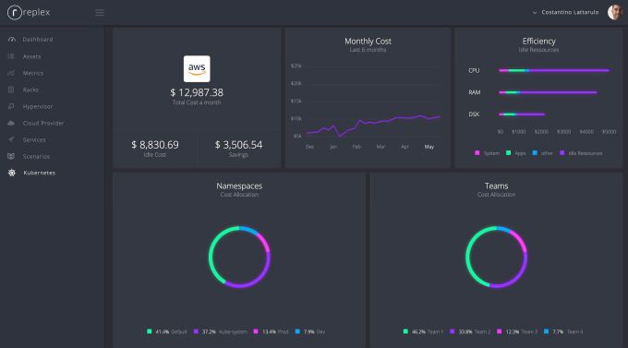Click the May label on chart axis

point(429,147)
